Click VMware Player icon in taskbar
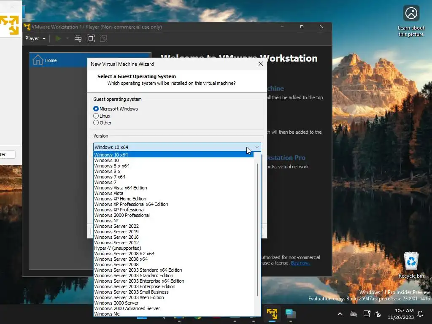432x324 pixels. [x=272, y=314]
